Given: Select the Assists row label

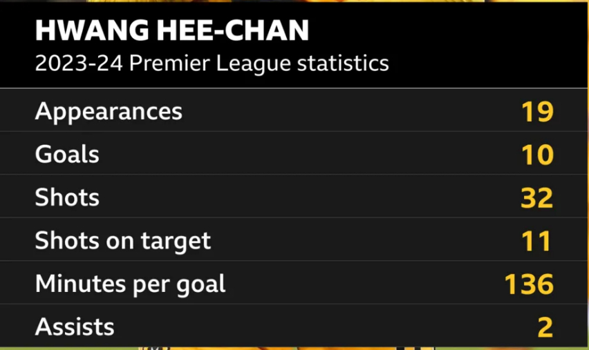Looking at the screenshot, I should click(x=75, y=327).
